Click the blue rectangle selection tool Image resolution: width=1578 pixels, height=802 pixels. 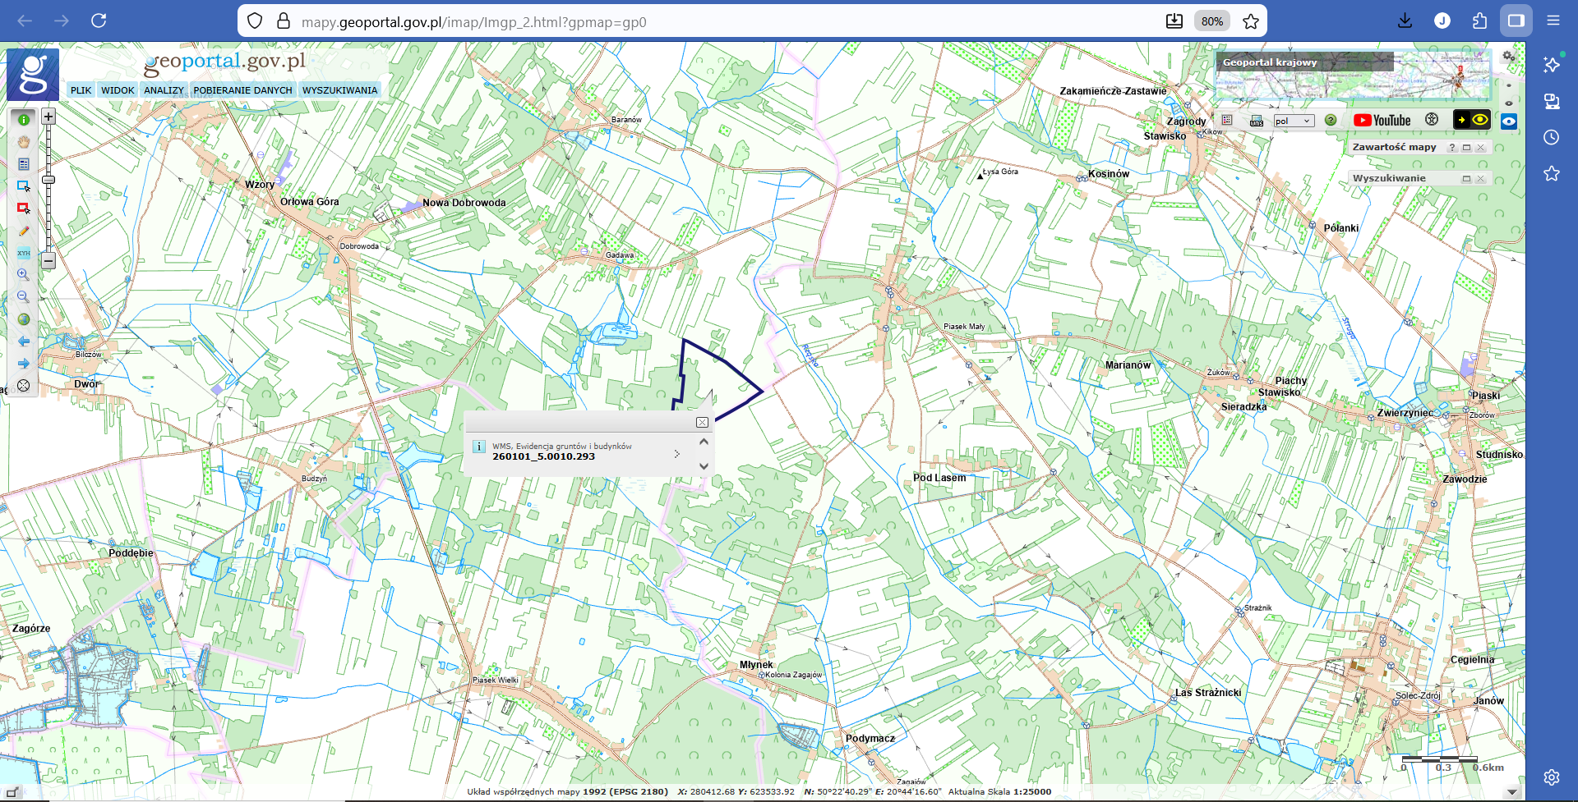tap(24, 186)
